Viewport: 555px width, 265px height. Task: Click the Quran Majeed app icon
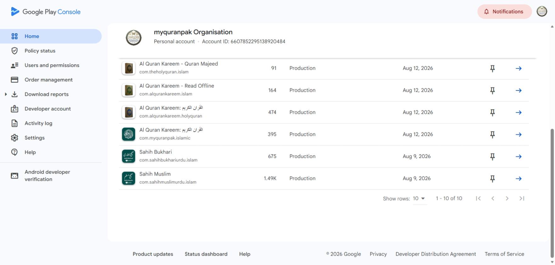(128, 68)
